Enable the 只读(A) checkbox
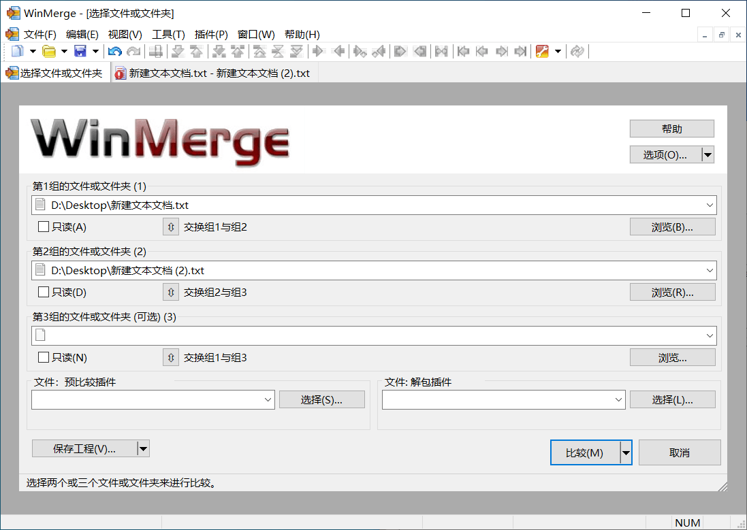Screen dimensions: 747x530 (44, 227)
